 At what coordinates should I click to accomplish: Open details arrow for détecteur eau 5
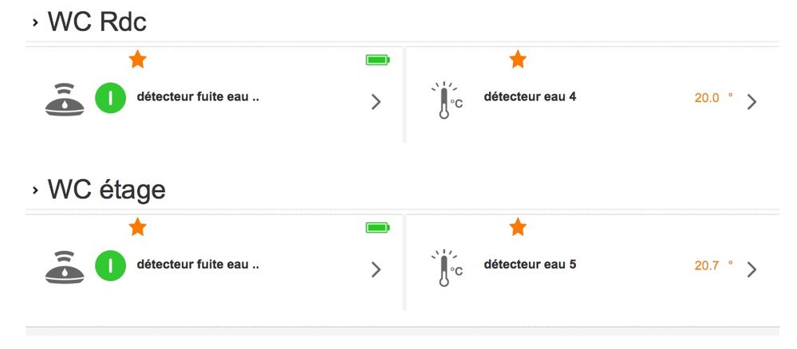coord(751,269)
